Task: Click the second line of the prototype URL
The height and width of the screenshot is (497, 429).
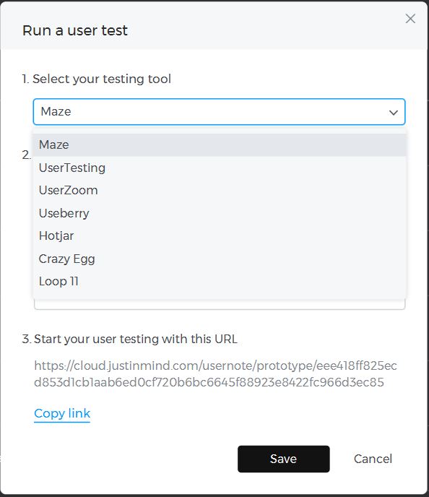Action: pyautogui.click(x=209, y=382)
